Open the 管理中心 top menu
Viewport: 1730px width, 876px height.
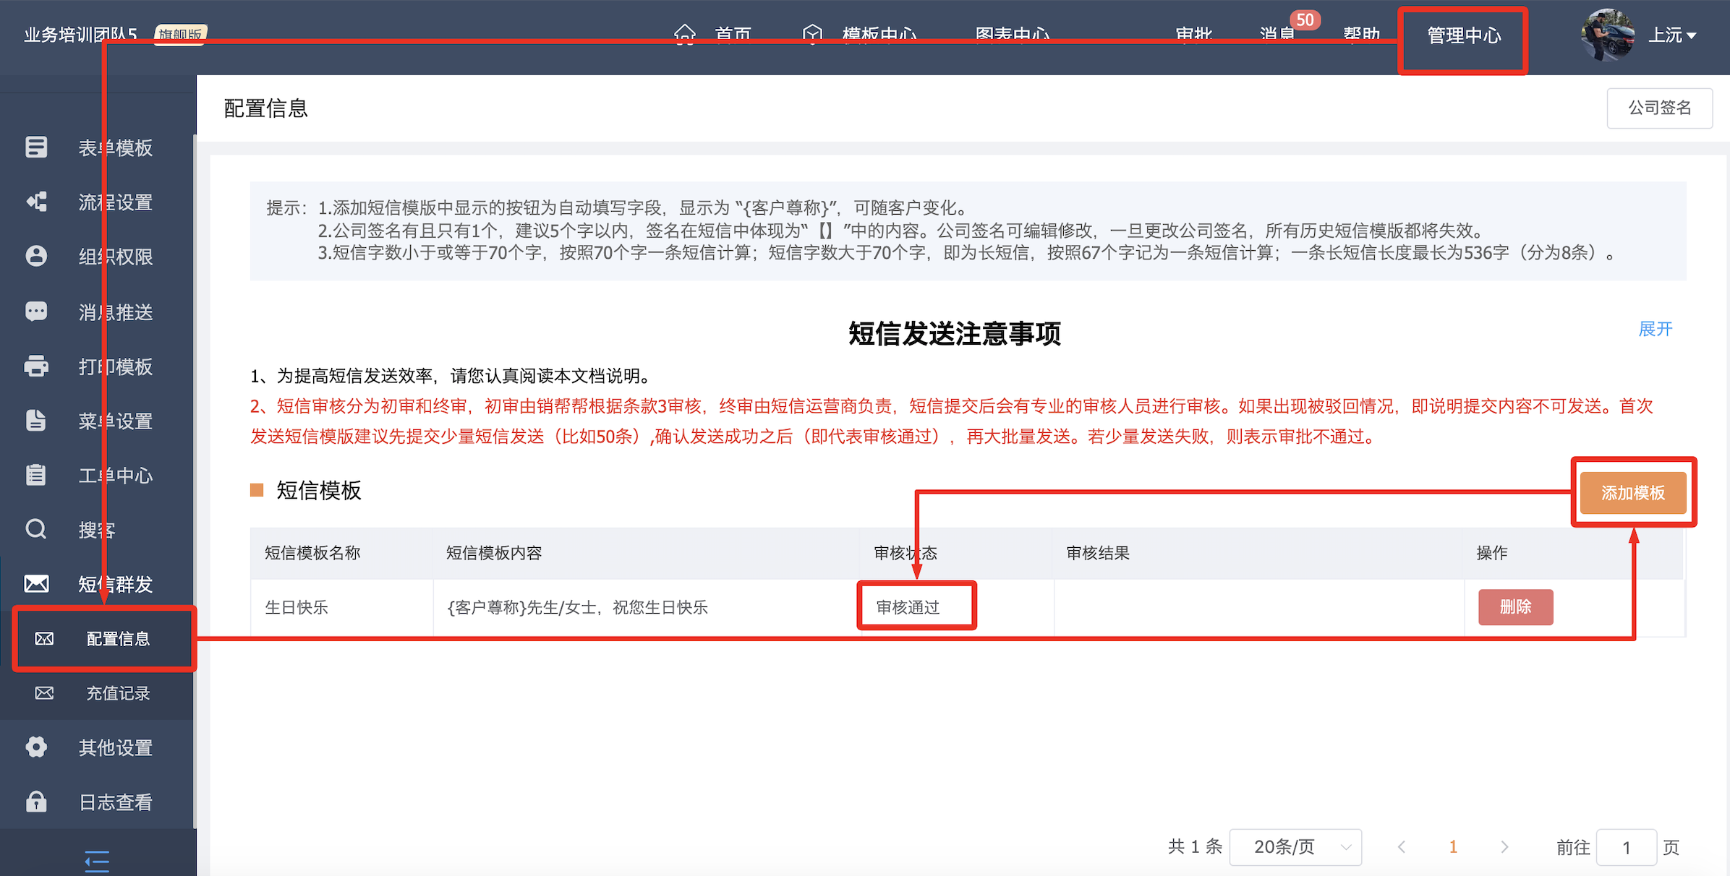[x=1463, y=36]
